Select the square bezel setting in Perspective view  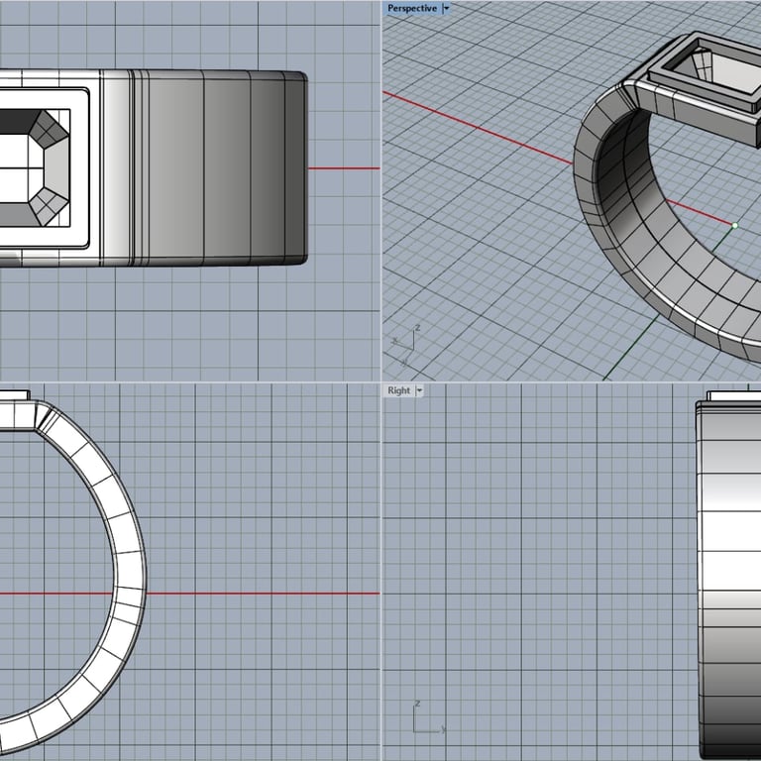point(707,72)
